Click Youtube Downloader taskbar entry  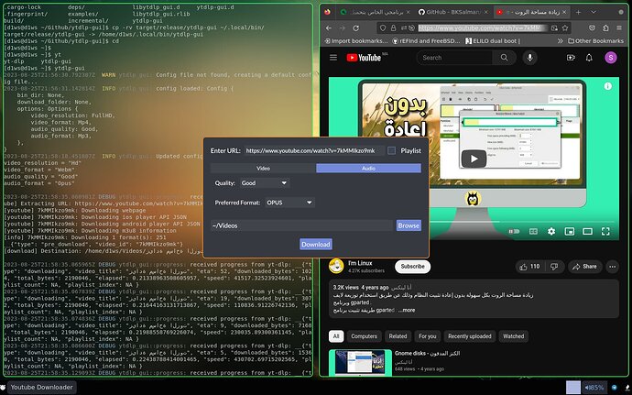(41, 387)
